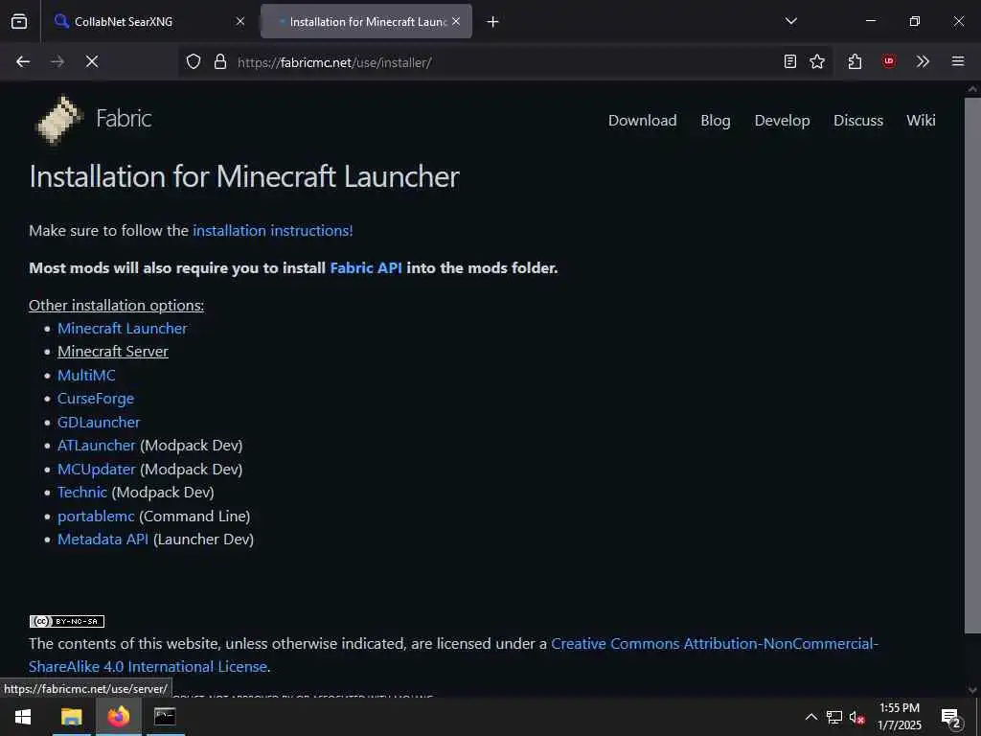This screenshot has width=981, height=736.
Task: Open the Metadata API link
Action: tap(103, 539)
